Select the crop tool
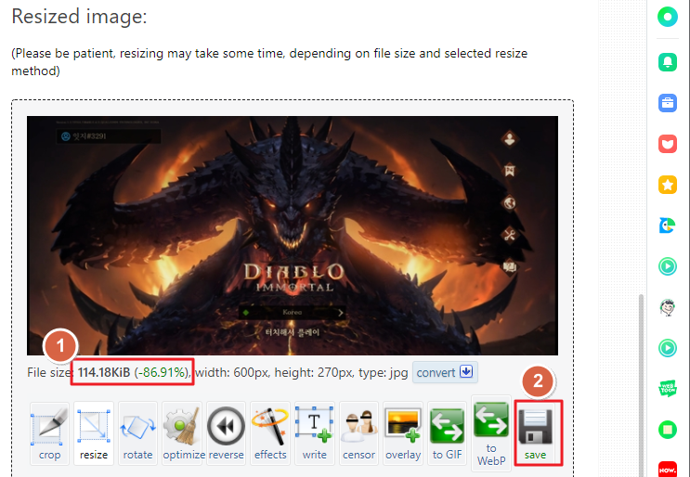Screen dimensions: 690x477 click(49, 433)
